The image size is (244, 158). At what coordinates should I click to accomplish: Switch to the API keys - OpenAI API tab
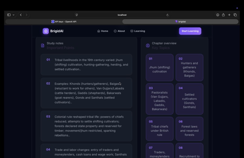coord(64,21)
